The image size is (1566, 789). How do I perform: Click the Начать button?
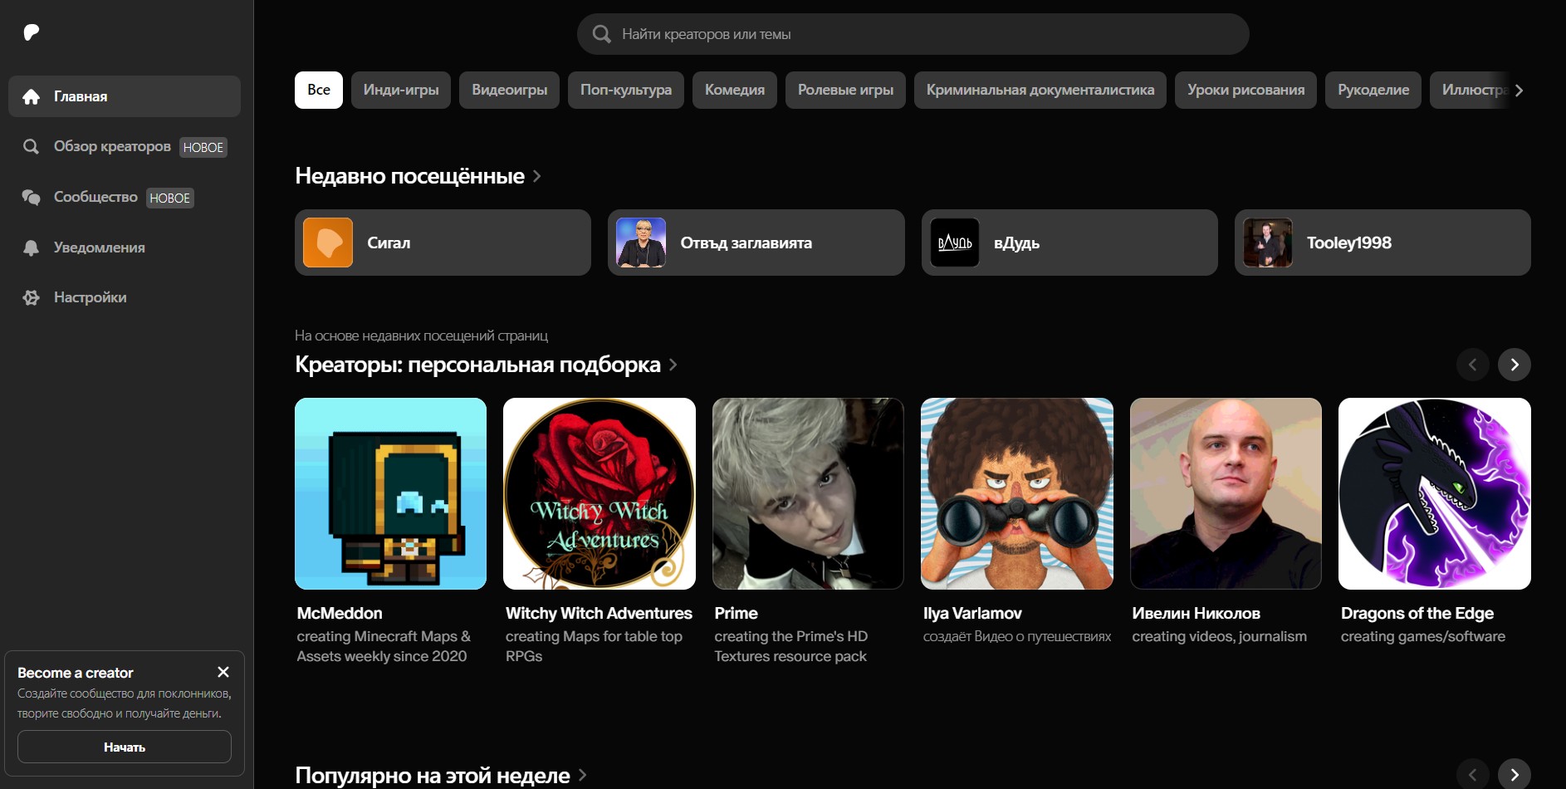(x=125, y=747)
